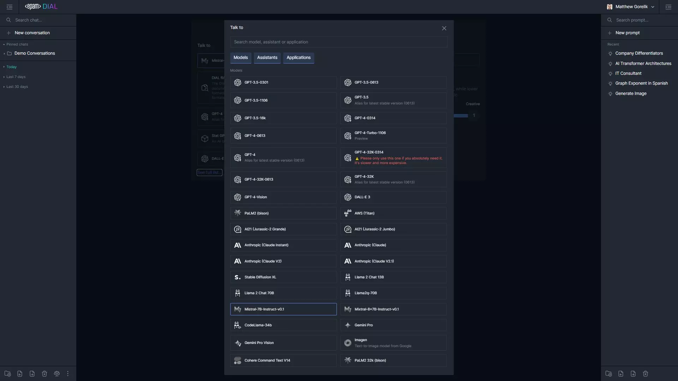Delete all prompts trash icon
This screenshot has width=678, height=381.
coord(646,374)
